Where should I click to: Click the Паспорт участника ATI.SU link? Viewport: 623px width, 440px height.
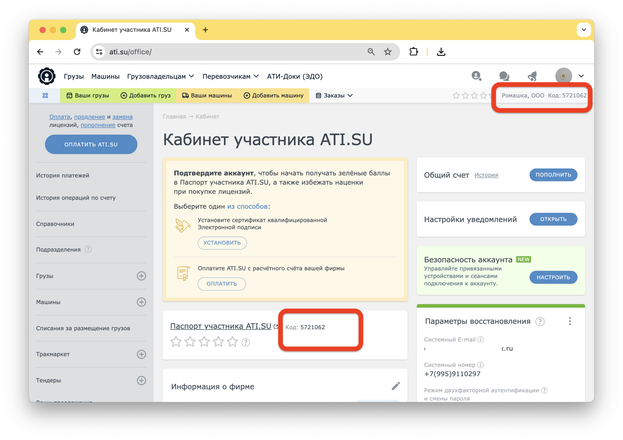click(221, 326)
